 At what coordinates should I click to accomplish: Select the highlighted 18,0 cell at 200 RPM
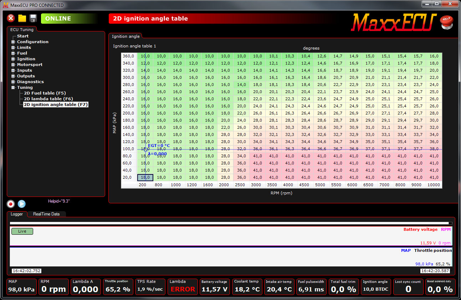click(x=145, y=177)
